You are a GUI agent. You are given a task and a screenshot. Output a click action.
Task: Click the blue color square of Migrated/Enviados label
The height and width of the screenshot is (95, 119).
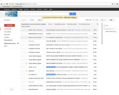(x=18, y=43)
